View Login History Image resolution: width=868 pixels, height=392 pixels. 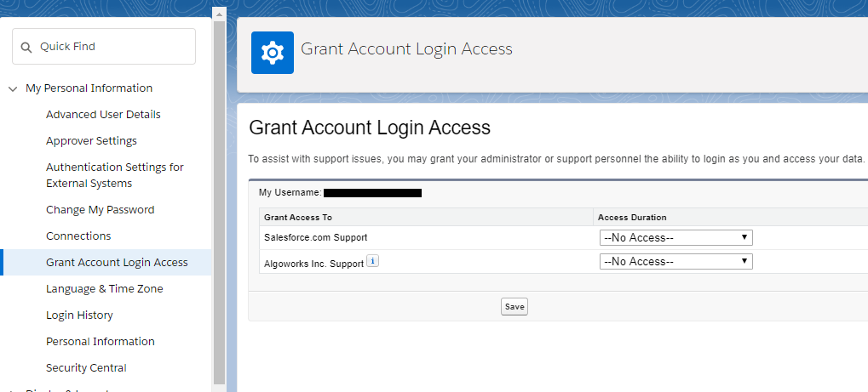[x=79, y=315]
